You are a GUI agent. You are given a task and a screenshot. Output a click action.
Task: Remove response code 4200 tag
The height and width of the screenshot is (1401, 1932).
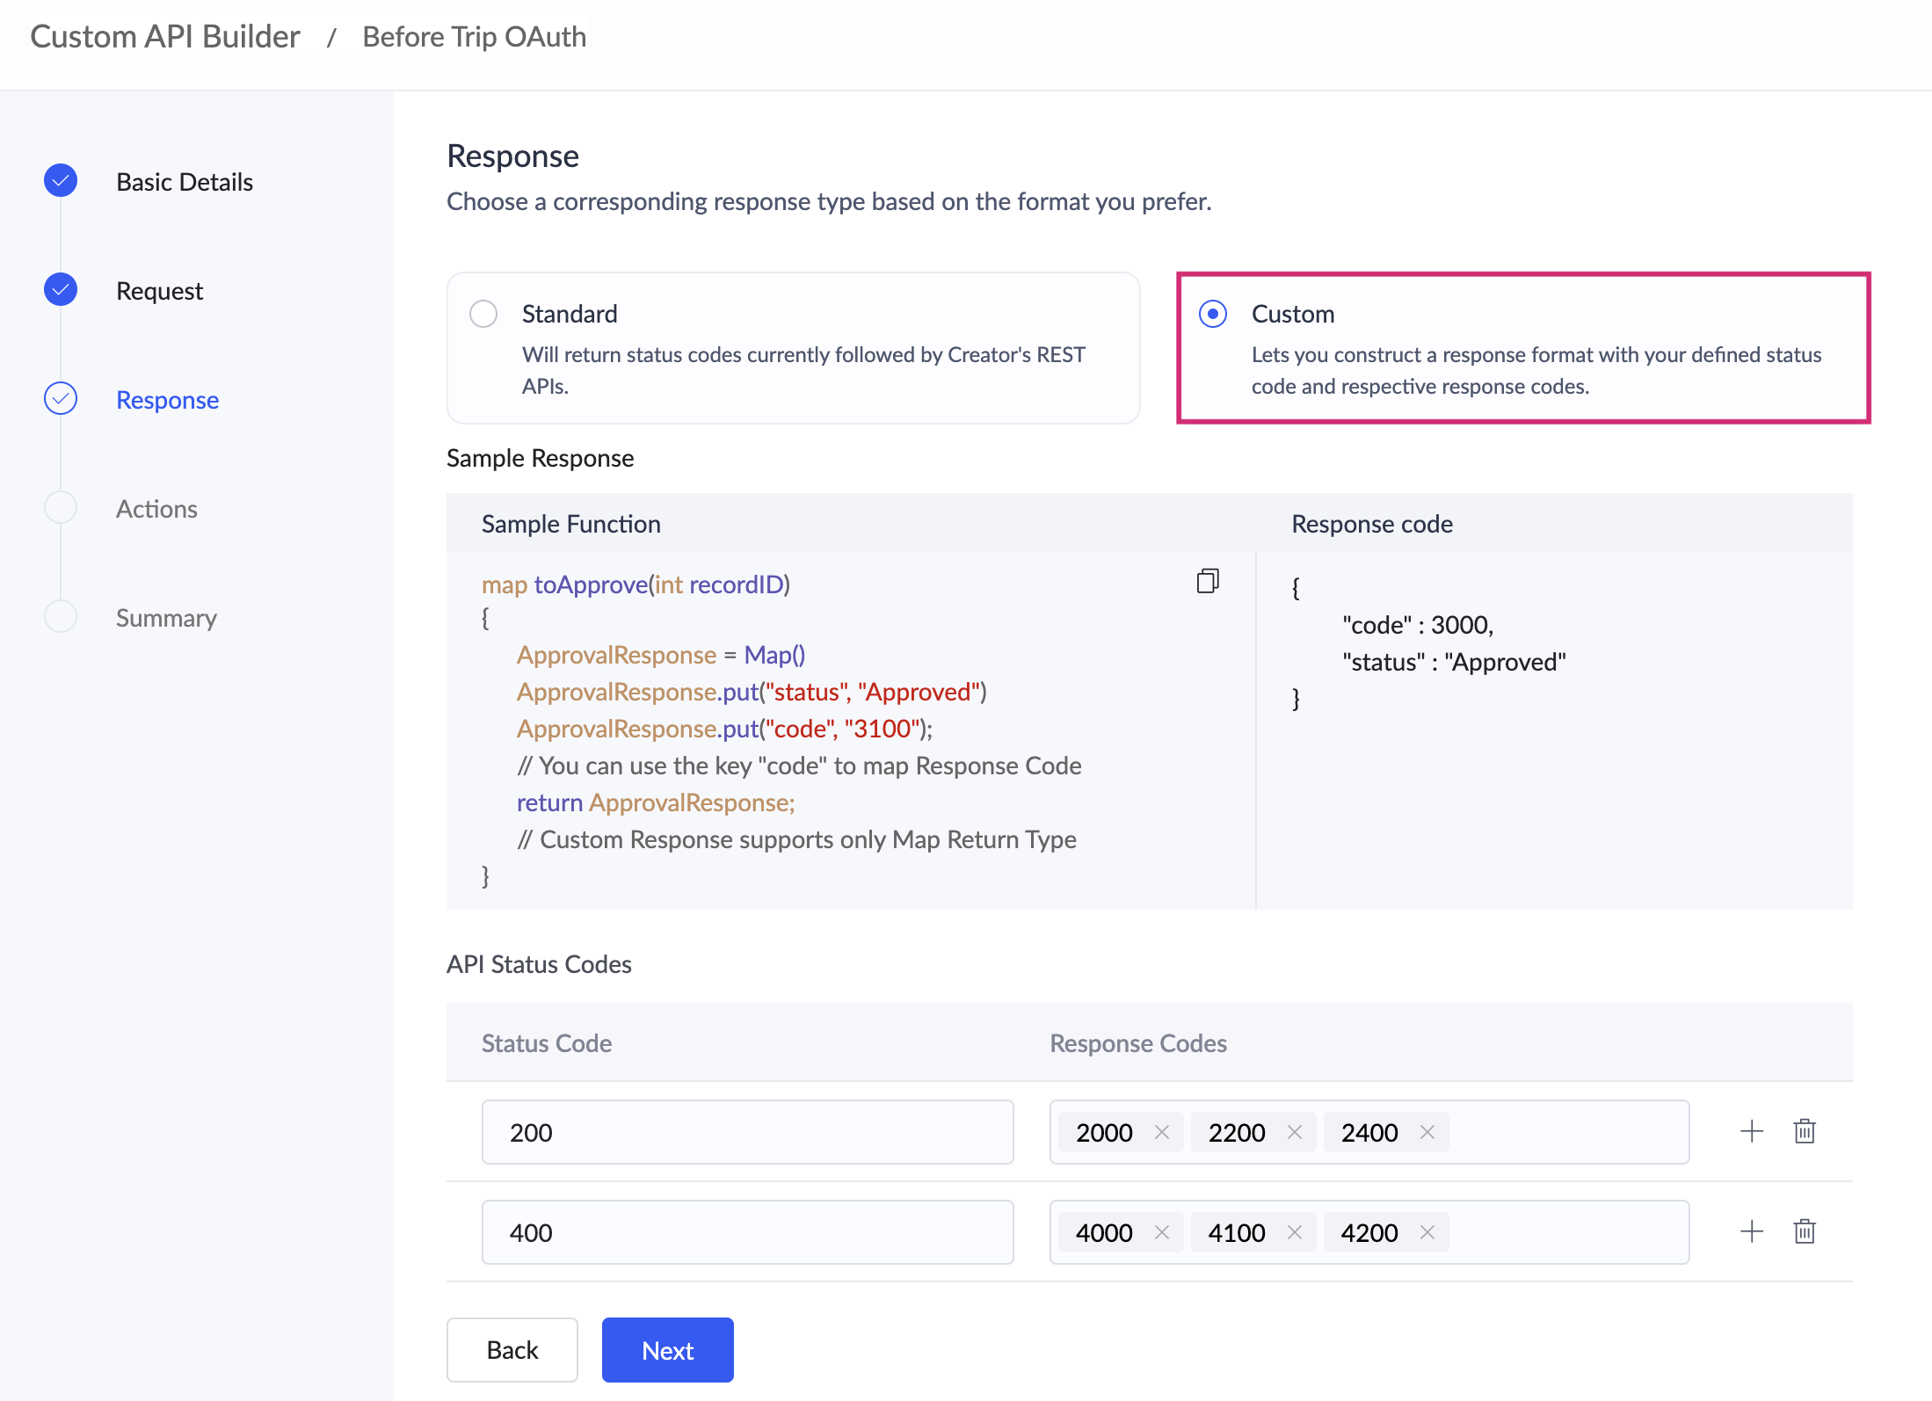coord(1427,1232)
